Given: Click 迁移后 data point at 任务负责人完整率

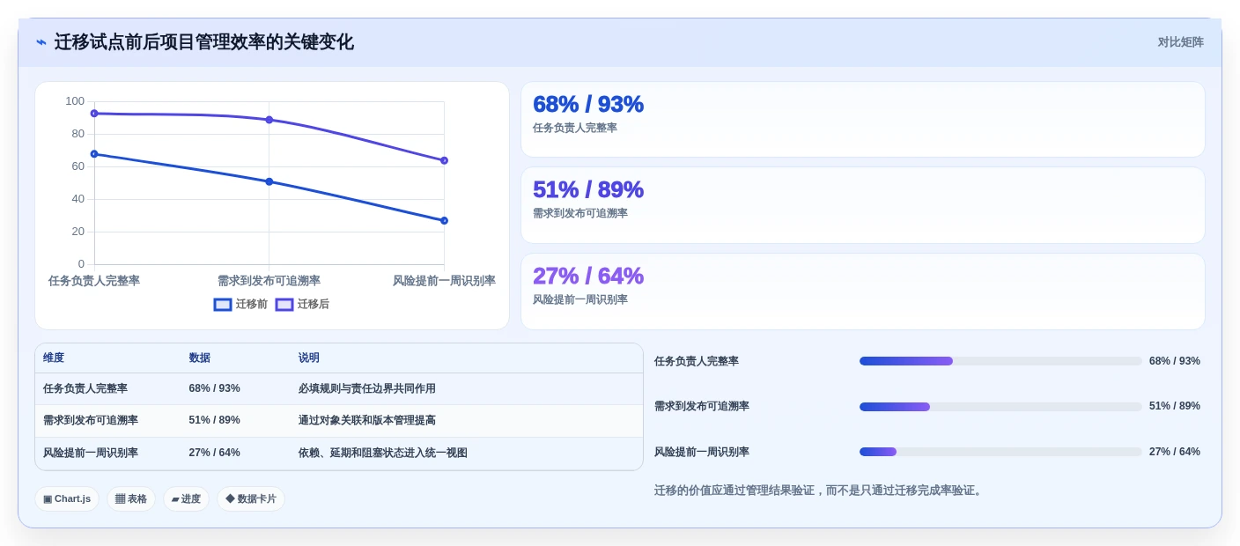Looking at the screenshot, I should (x=94, y=114).
